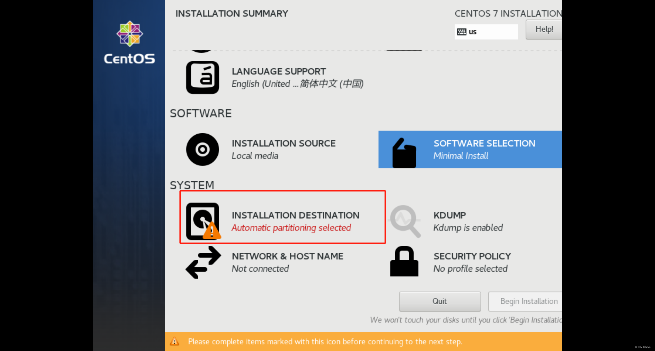Image resolution: width=655 pixels, height=351 pixels.
Task: Open NETWORK & HOST NAME settings
Action: [x=264, y=262]
